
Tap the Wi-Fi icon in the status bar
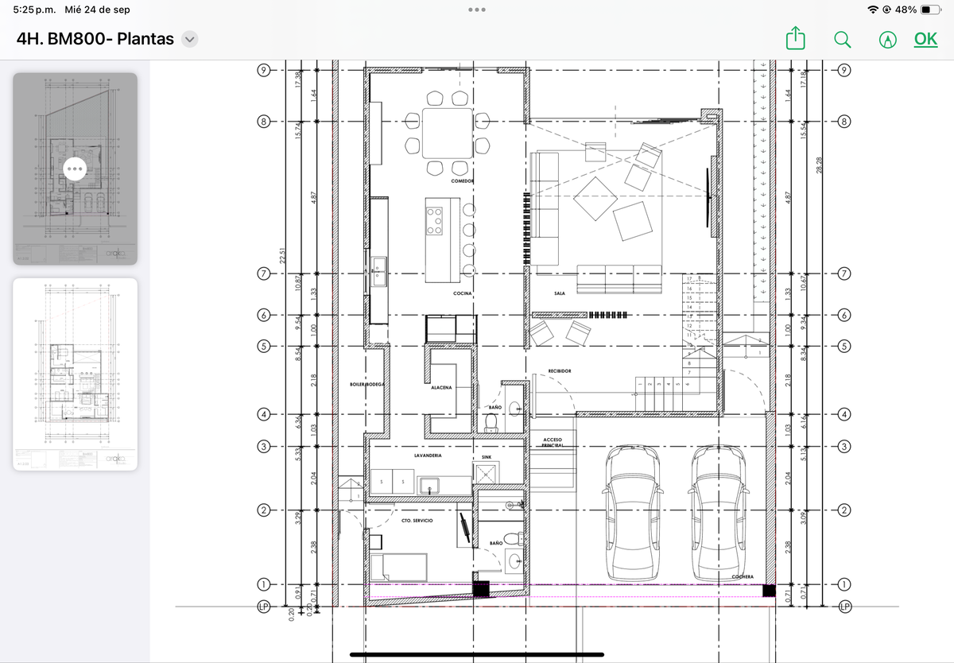874,10
